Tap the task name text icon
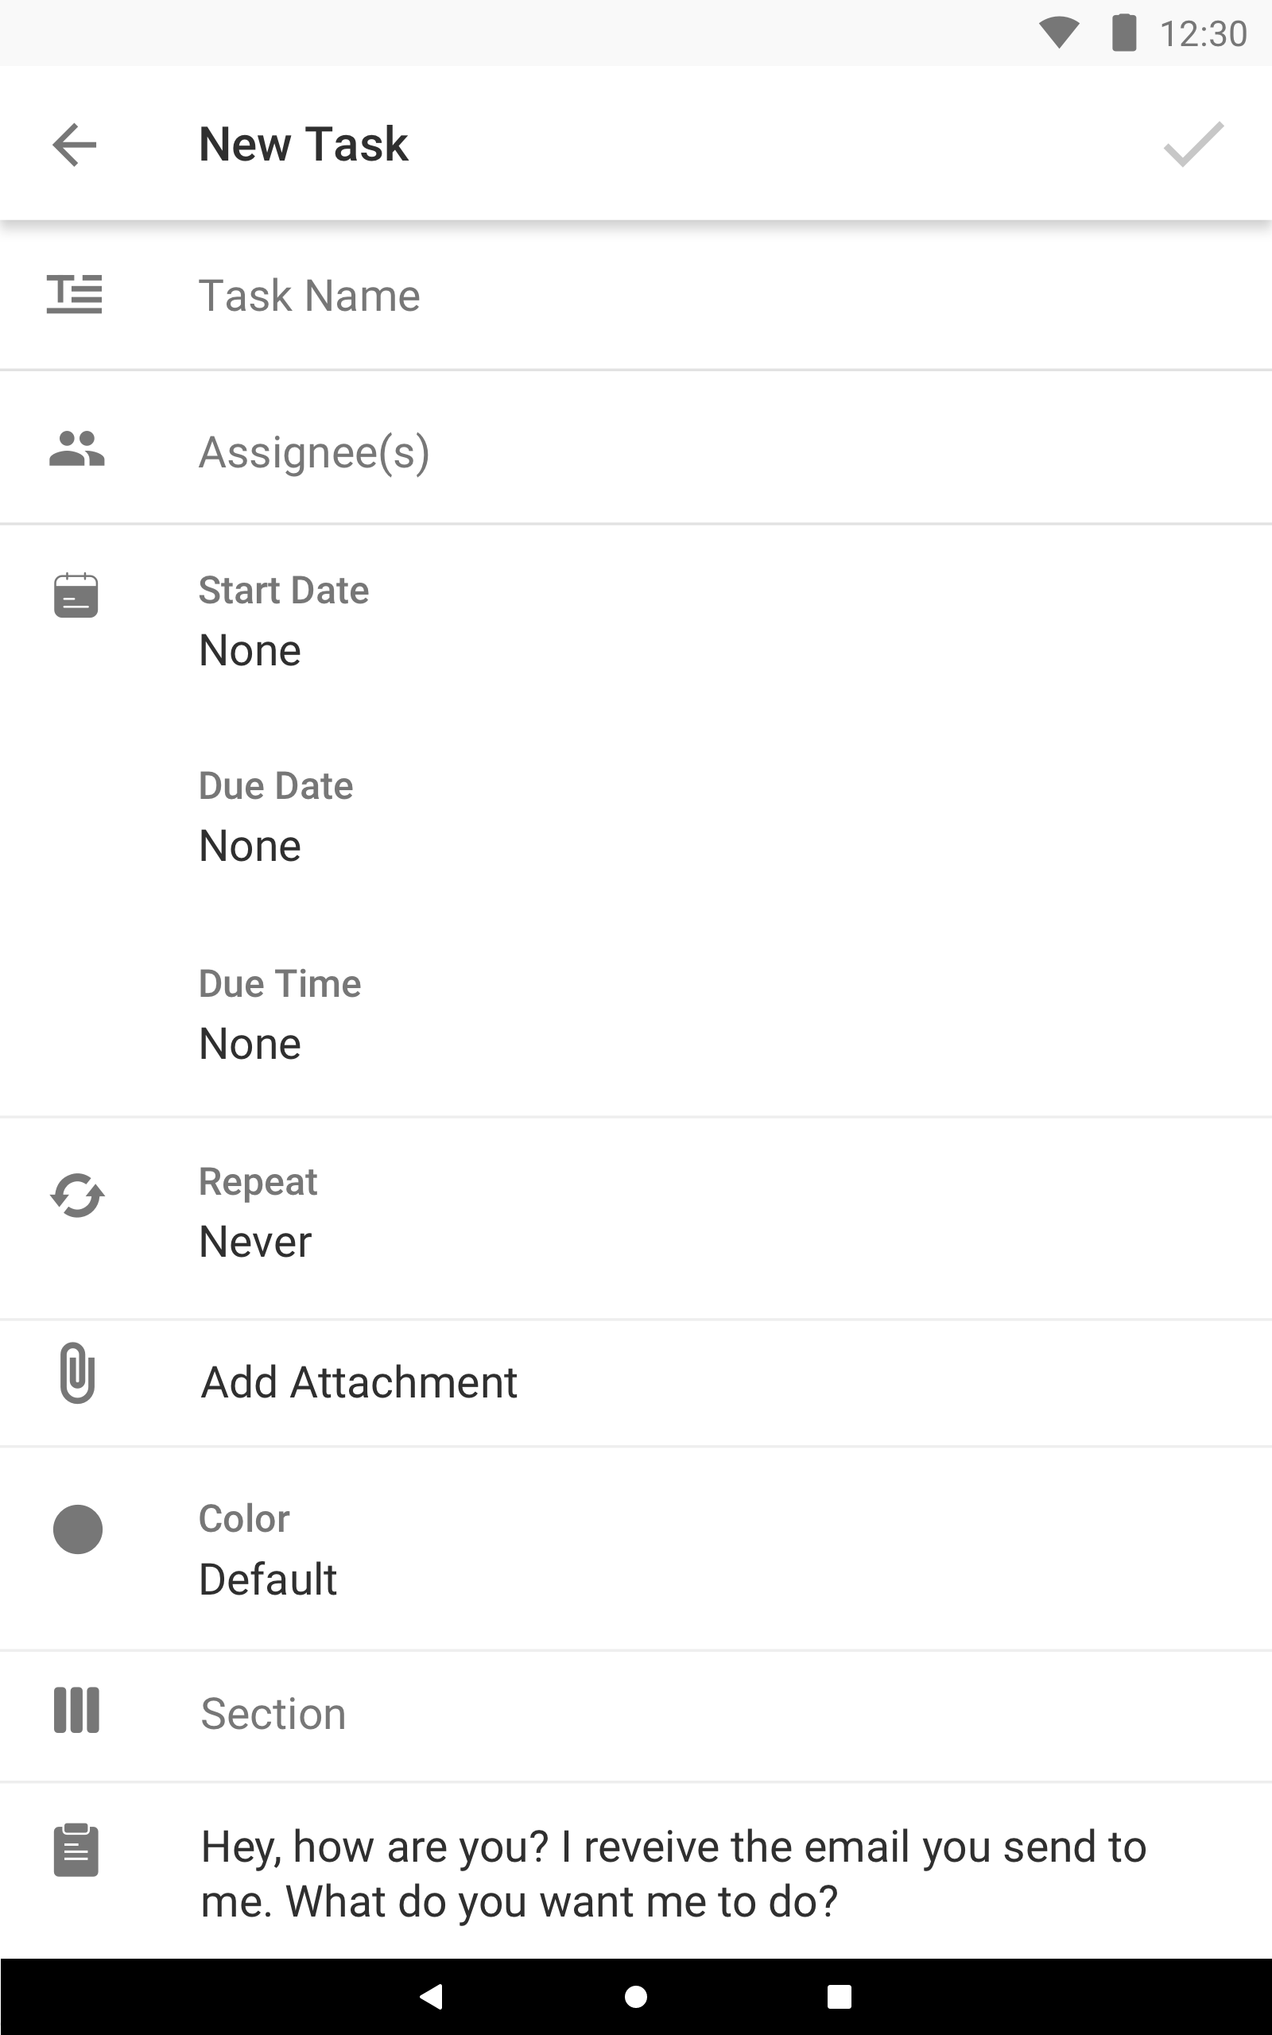Viewport: 1272px width, 2035px height. pos(75,294)
